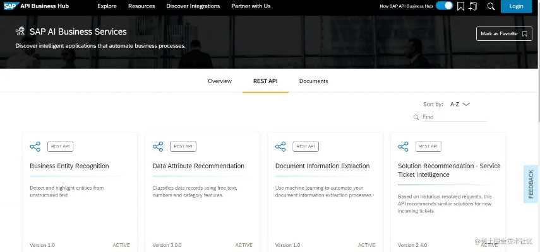Toggle the New SAP API Business Hub switch
The width and height of the screenshot is (540, 252).
[x=445, y=6]
